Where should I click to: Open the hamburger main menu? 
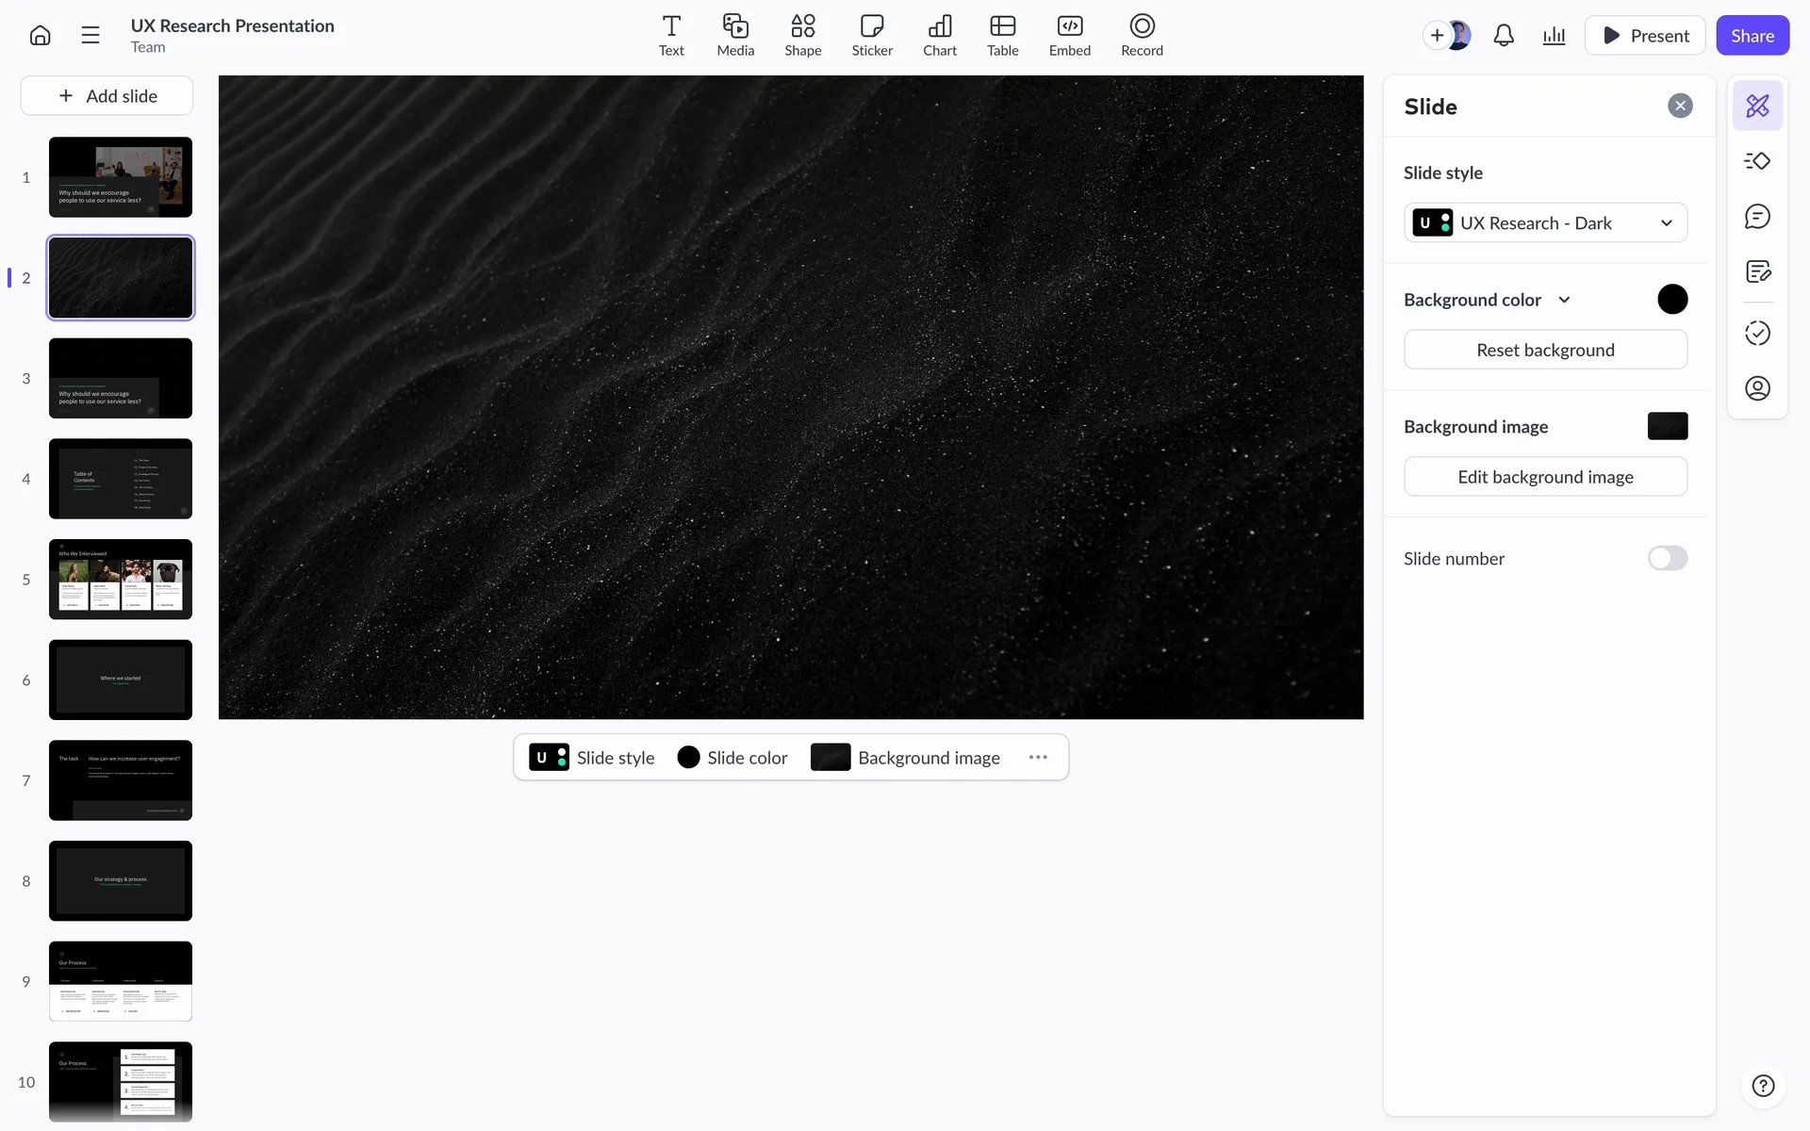coord(90,36)
